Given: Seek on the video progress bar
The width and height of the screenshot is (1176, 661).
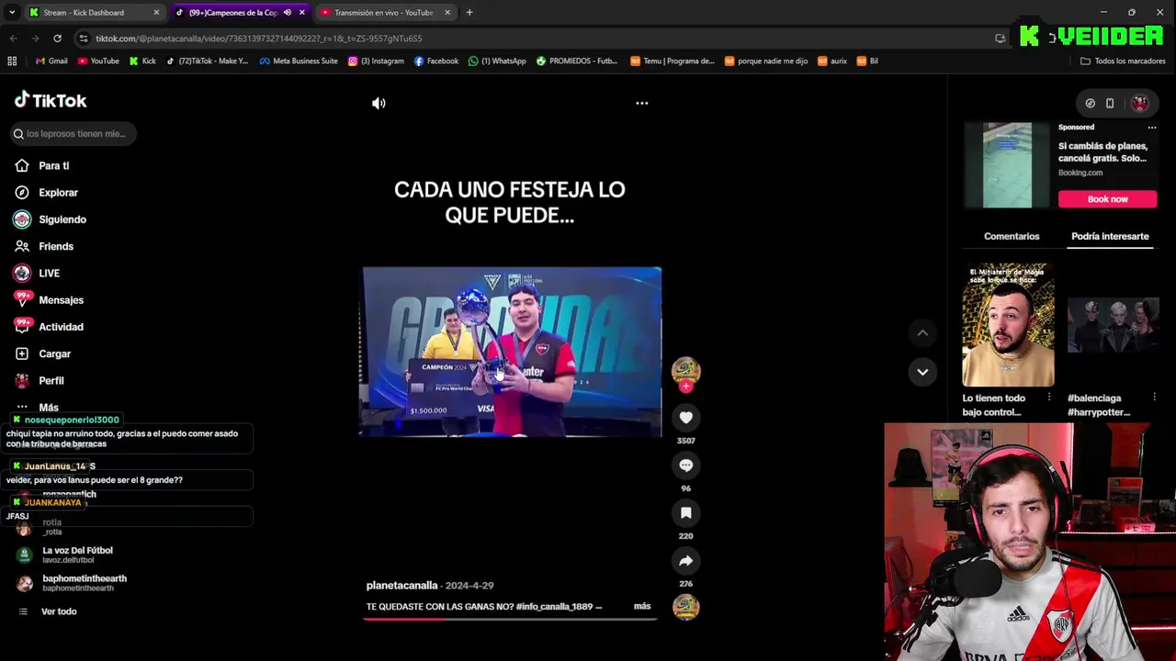Looking at the screenshot, I should click(x=510, y=619).
